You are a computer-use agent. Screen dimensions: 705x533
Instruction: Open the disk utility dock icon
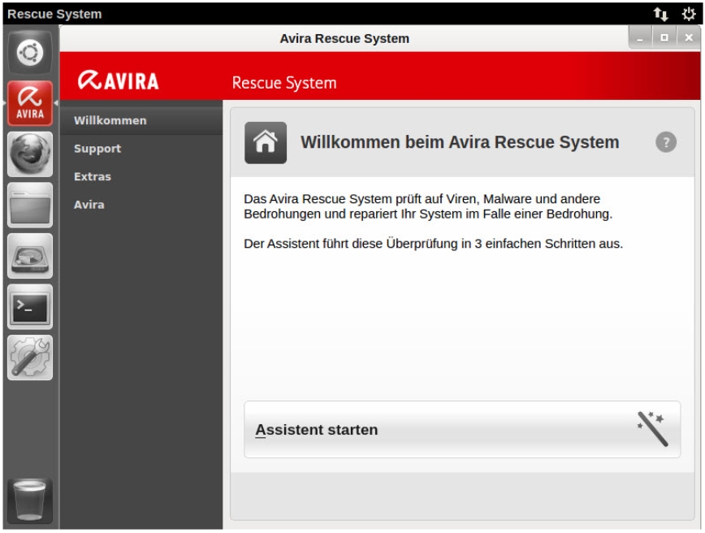coord(30,256)
